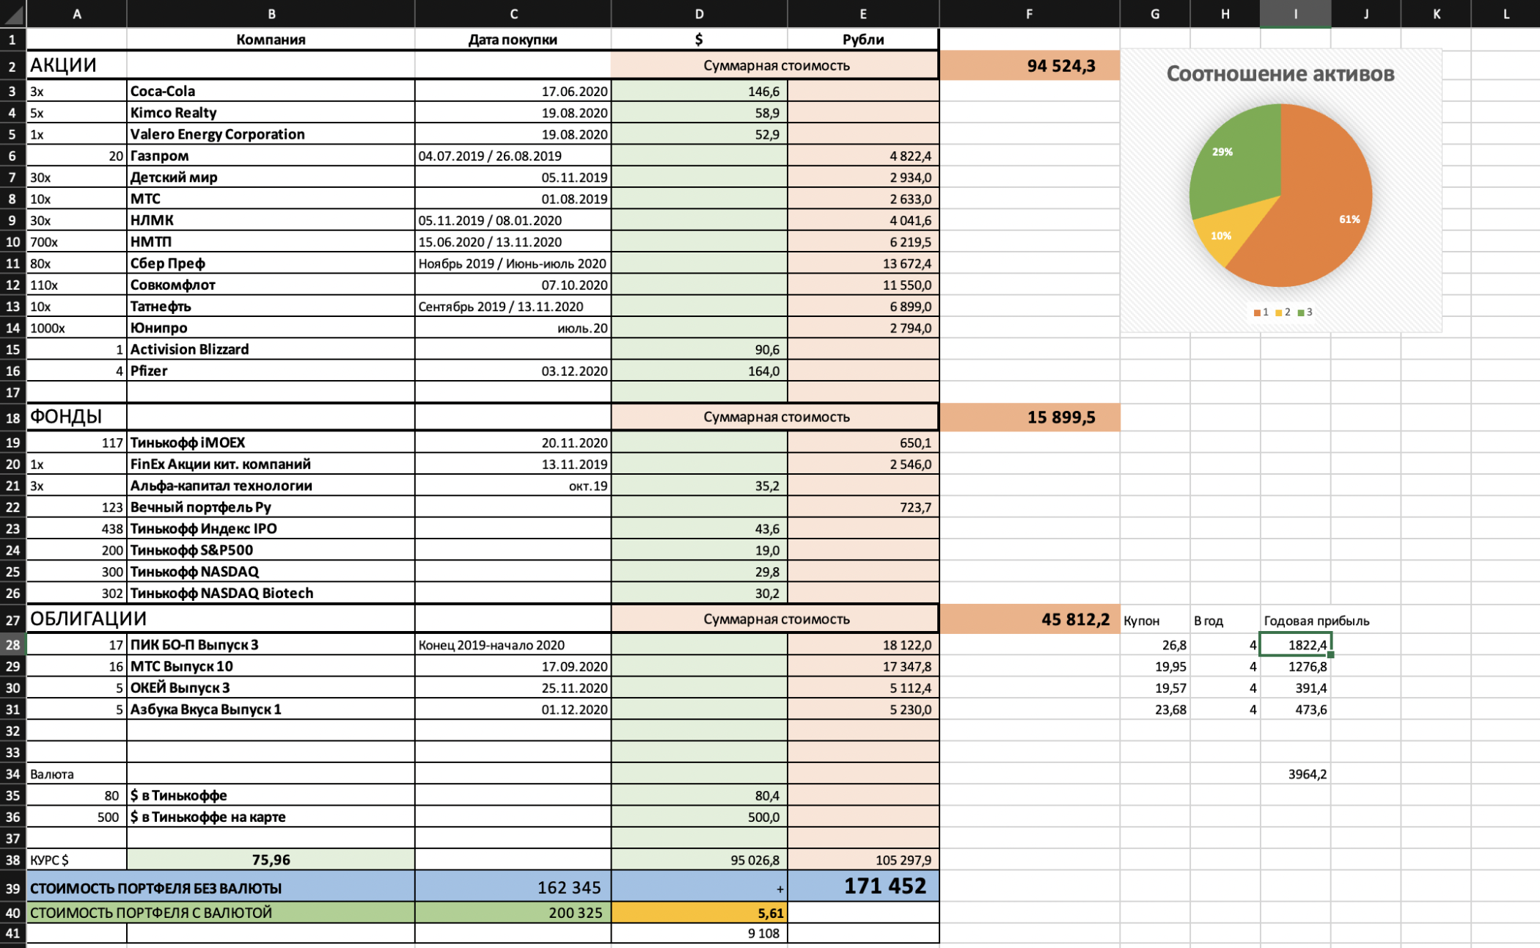Click the $ в Тинькоффе на карте cell
The image size is (1540, 948).
pos(271,817)
